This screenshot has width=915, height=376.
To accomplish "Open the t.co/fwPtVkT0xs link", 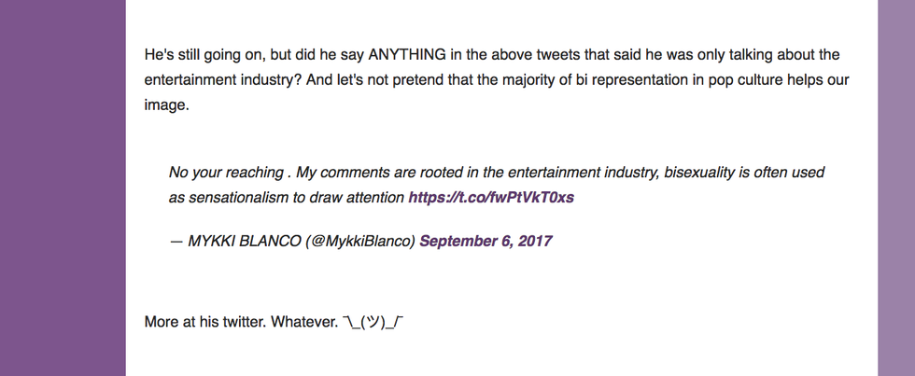I will pos(491,198).
